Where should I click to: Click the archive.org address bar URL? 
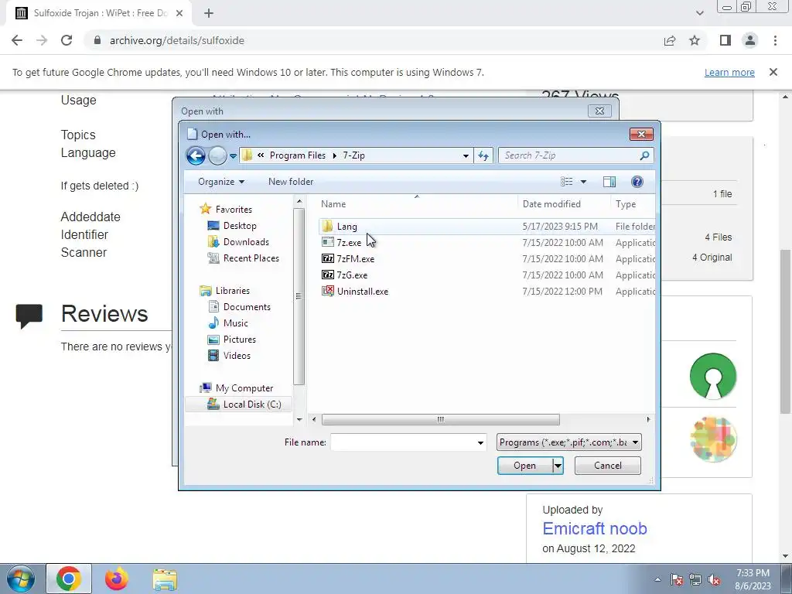[x=177, y=40]
